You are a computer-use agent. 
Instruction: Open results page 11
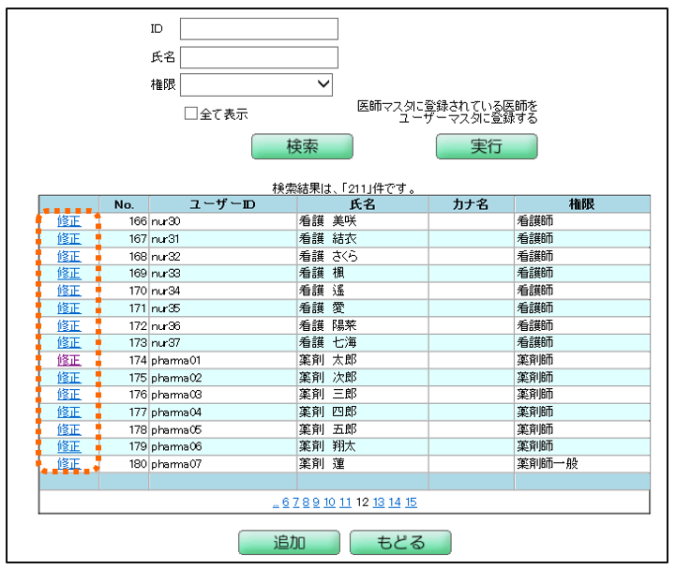click(344, 502)
